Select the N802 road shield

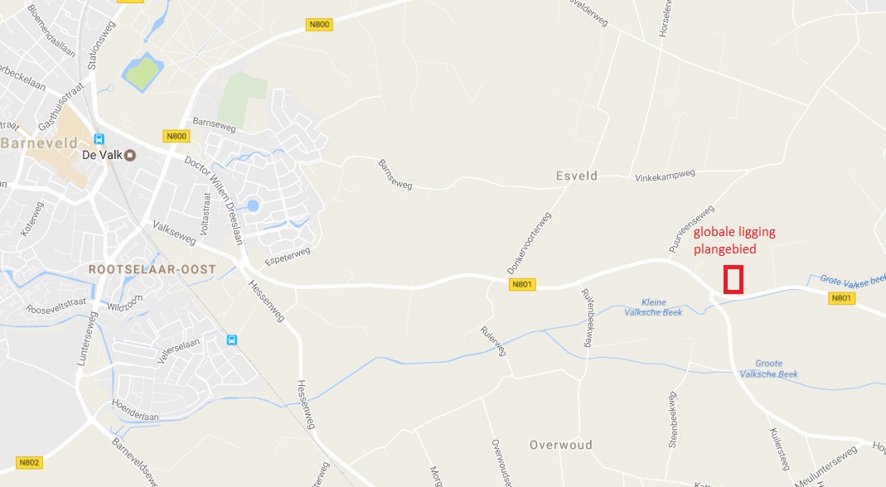click(29, 463)
